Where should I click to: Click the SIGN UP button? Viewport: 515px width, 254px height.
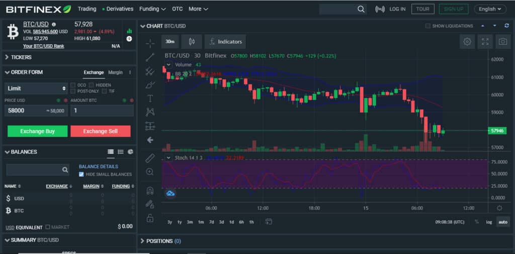point(454,9)
